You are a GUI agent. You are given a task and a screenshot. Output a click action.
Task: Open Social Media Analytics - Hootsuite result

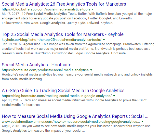pos(36,65)
